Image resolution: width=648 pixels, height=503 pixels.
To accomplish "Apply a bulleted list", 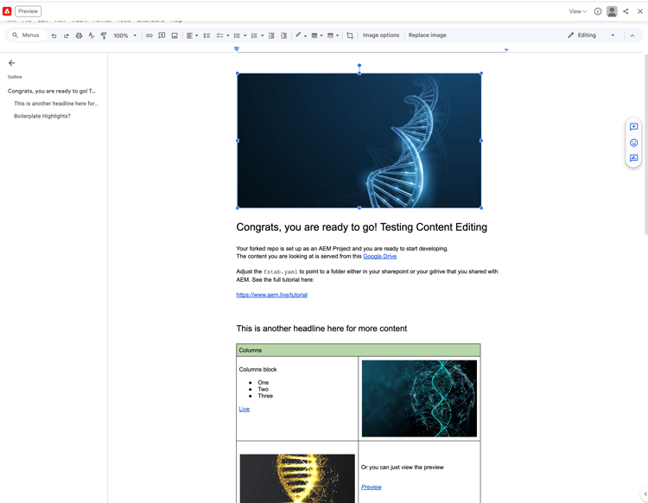I will tap(238, 35).
